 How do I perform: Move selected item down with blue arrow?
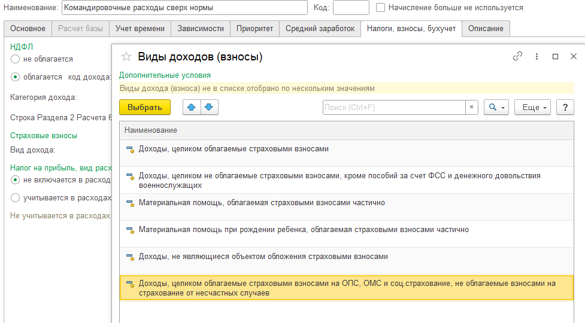(x=210, y=107)
